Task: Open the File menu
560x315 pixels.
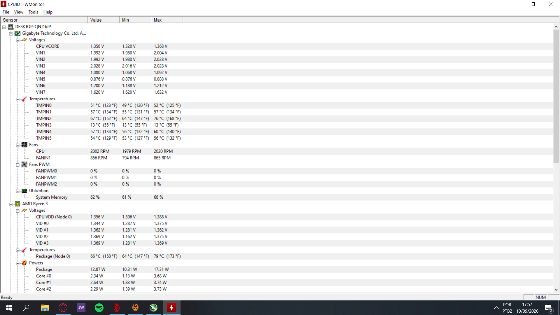Action: pos(6,12)
